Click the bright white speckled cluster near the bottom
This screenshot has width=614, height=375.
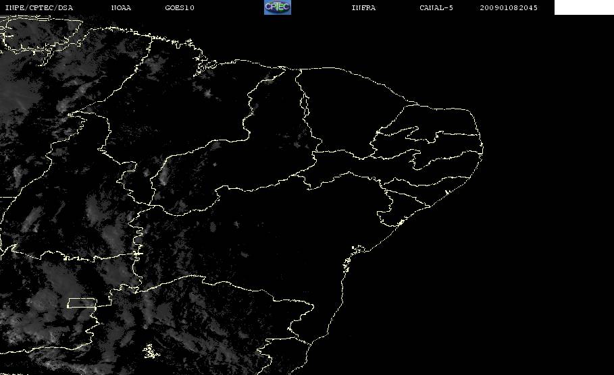pos(151,351)
